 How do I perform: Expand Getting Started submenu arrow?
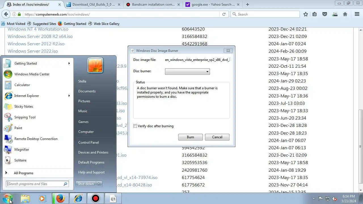click(69, 63)
